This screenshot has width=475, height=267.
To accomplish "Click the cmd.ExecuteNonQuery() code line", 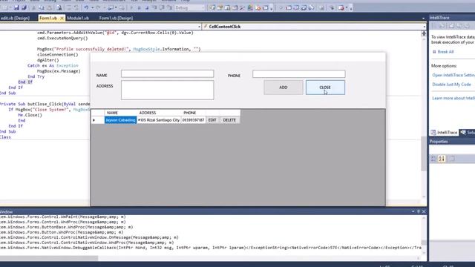I will 62,38.
